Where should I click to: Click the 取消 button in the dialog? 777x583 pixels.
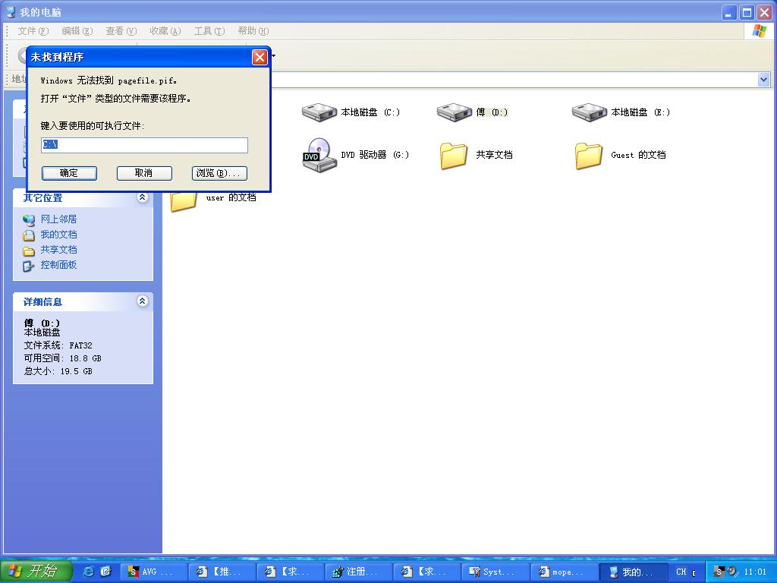tap(144, 173)
